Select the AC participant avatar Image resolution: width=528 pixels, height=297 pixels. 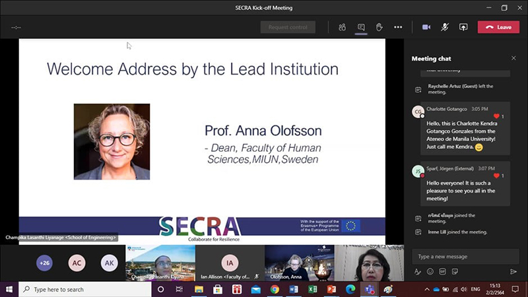coord(77,263)
